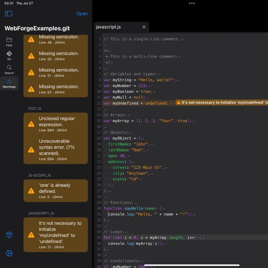Screen dimensions: 268x268
Task: Tap the Open button
Action: click(x=82, y=14)
